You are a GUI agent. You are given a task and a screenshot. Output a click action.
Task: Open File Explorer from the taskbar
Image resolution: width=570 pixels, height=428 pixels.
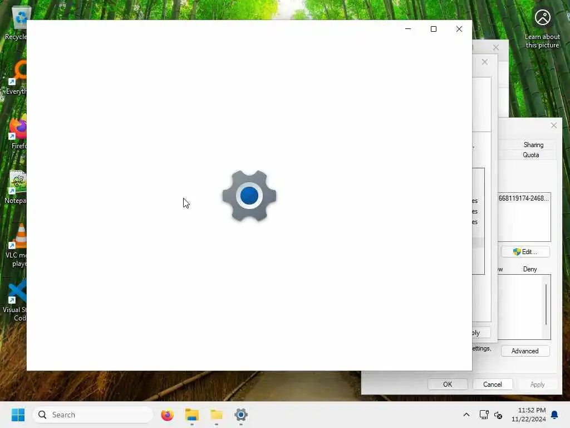point(192,415)
